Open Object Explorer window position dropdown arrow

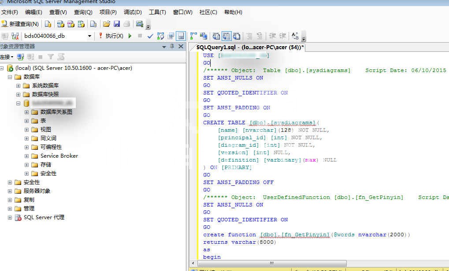(164, 47)
